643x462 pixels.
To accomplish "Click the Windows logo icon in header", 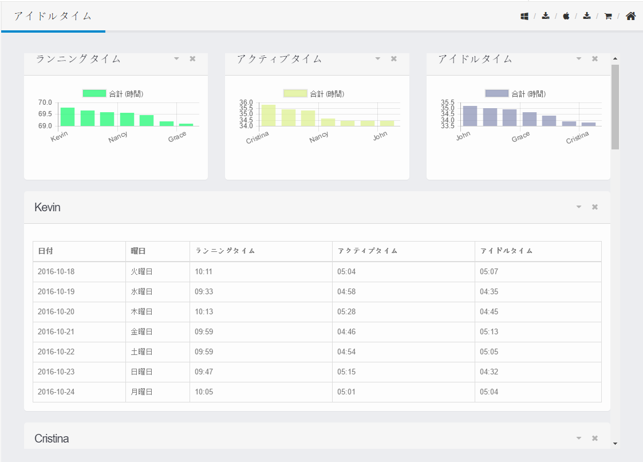I will click(524, 17).
